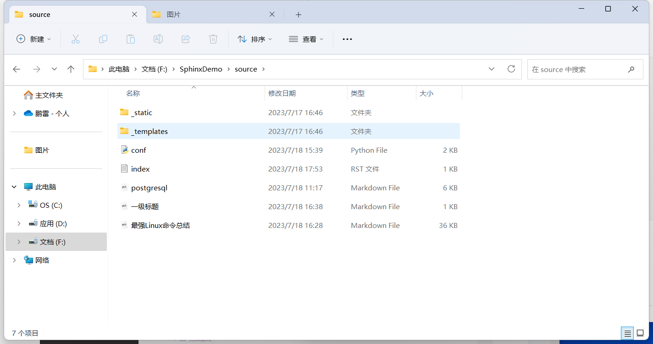Open recent locations dropdown chevron
Viewport: 653px width, 344px height.
click(54, 69)
